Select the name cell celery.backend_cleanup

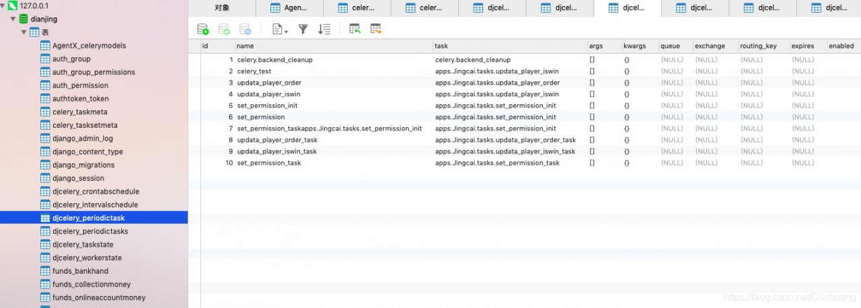334,60
